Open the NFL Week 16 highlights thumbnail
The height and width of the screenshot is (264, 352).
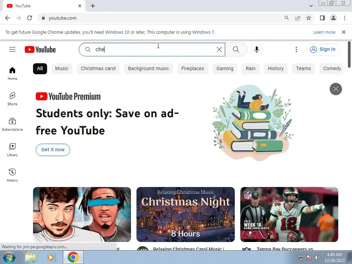tap(289, 214)
